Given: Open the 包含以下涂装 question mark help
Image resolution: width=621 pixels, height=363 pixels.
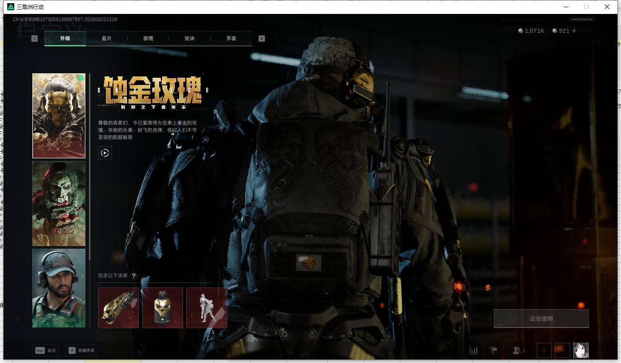Looking at the screenshot, I should click(x=133, y=276).
